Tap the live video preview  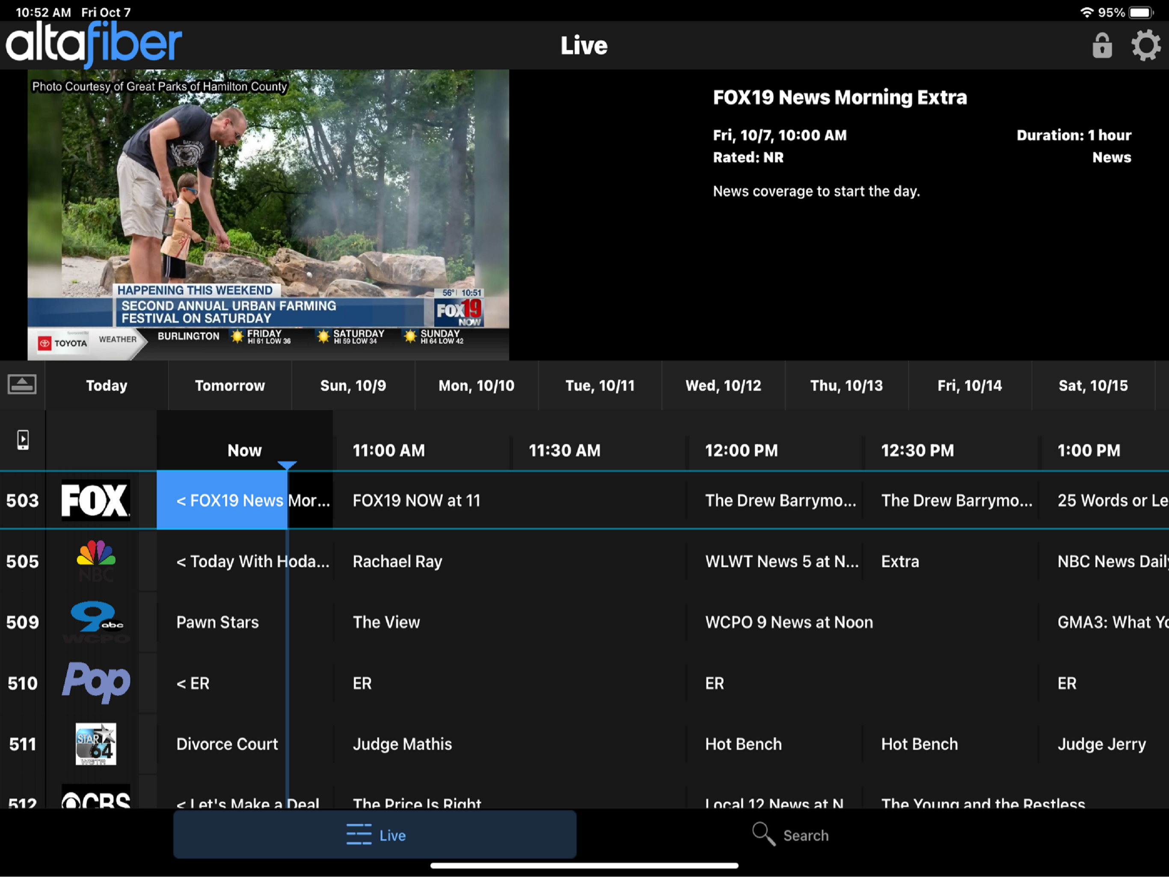coord(268,215)
